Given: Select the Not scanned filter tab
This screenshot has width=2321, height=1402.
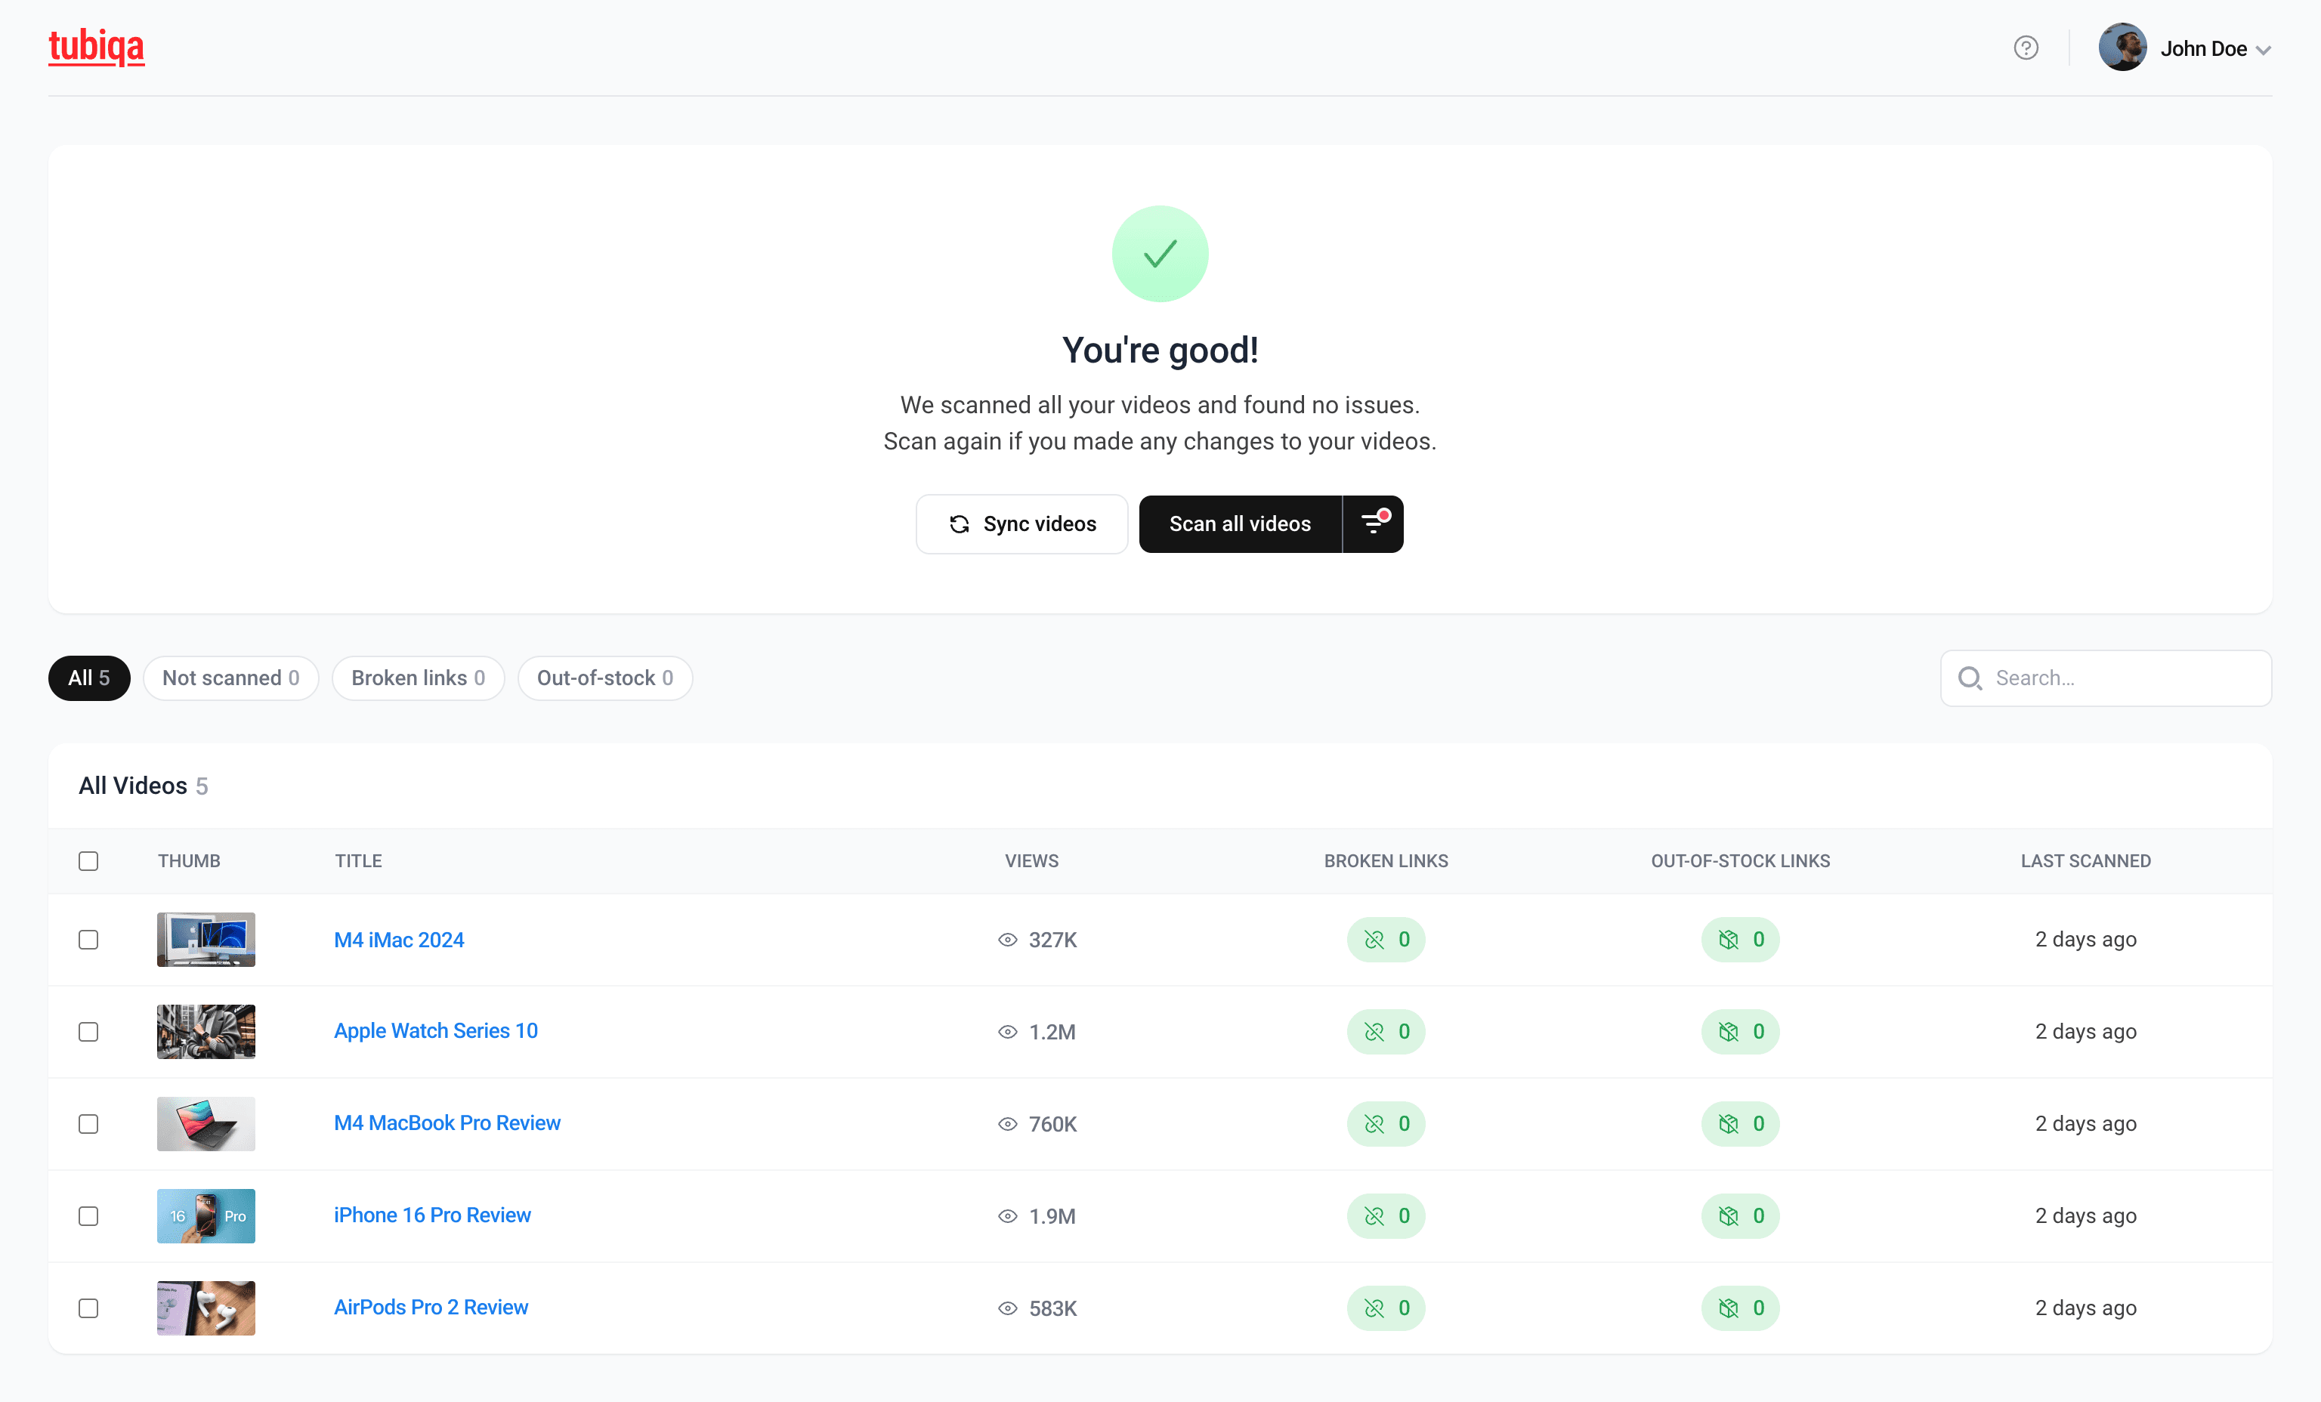Looking at the screenshot, I should 230,678.
